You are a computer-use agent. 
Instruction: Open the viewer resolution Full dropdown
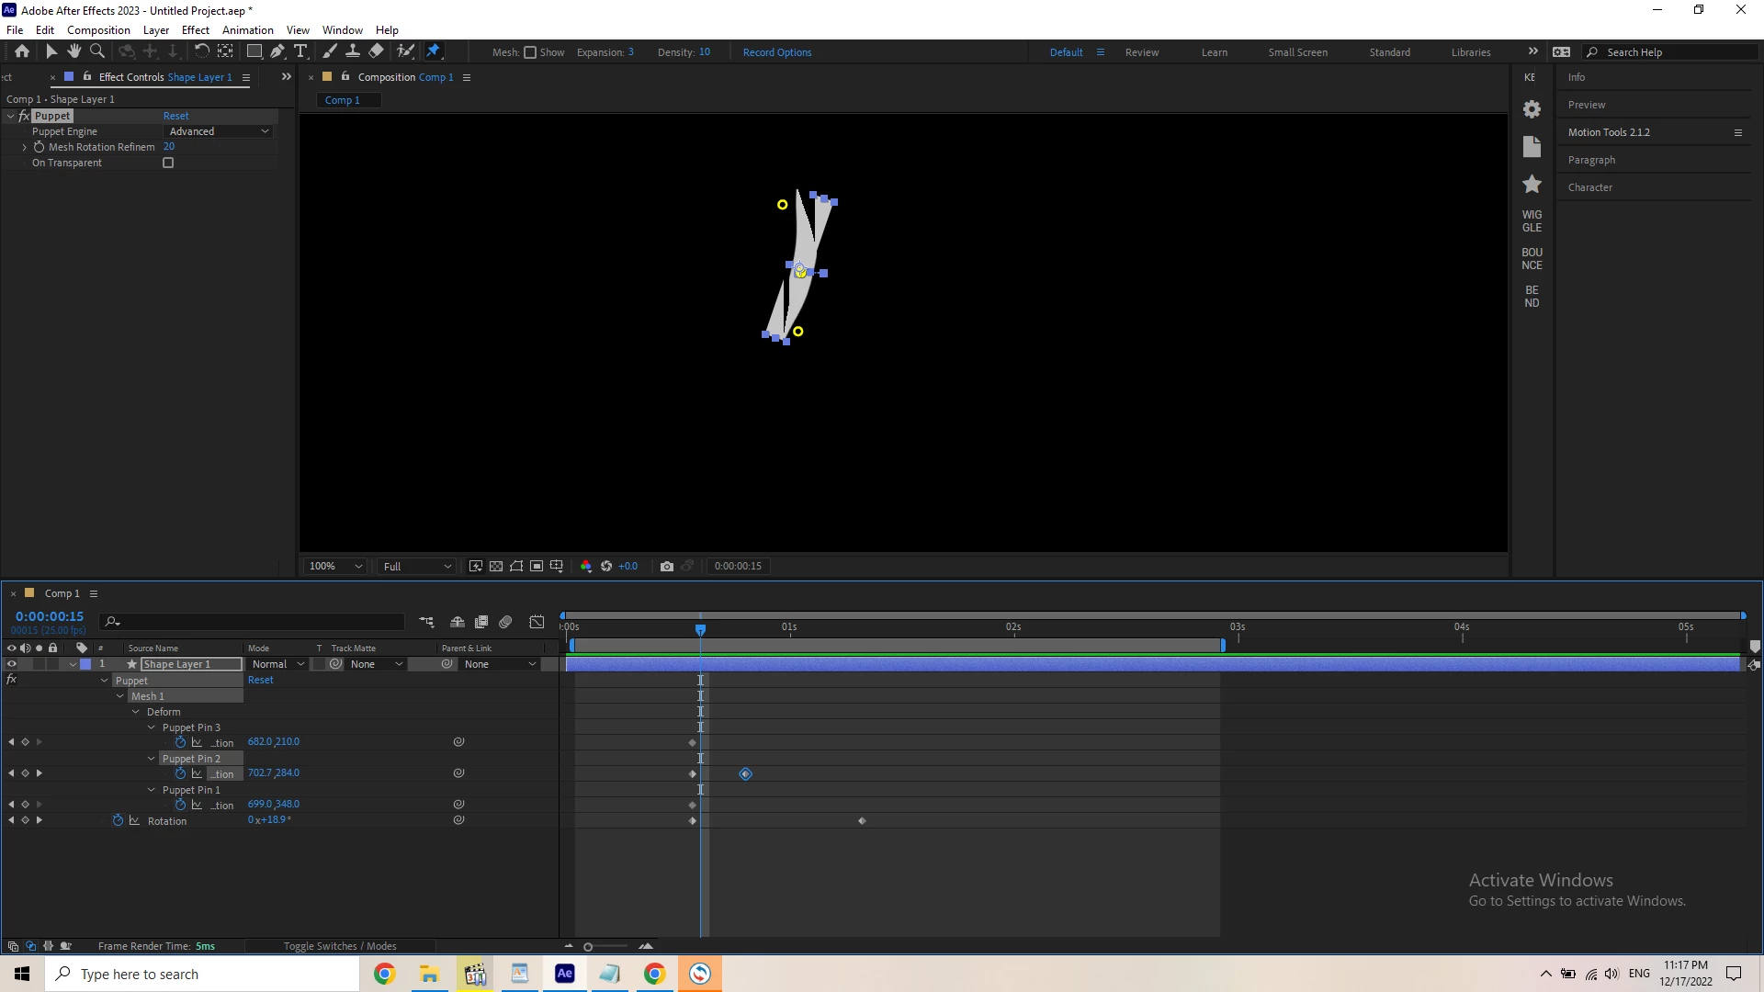417,566
